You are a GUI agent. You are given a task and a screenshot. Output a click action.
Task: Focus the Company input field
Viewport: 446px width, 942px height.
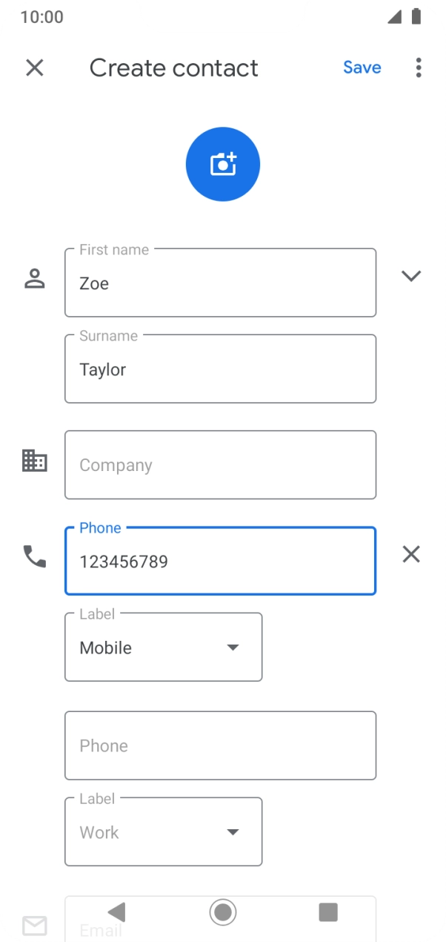pyautogui.click(x=220, y=465)
